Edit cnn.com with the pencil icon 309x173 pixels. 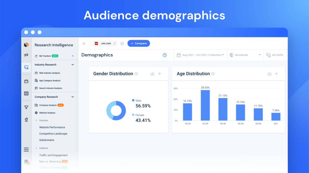pyautogui.click(x=115, y=43)
